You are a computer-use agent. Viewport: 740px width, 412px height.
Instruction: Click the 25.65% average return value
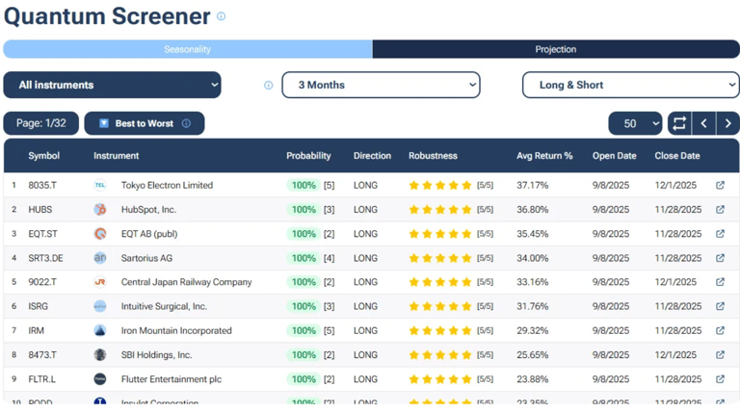[532, 354]
